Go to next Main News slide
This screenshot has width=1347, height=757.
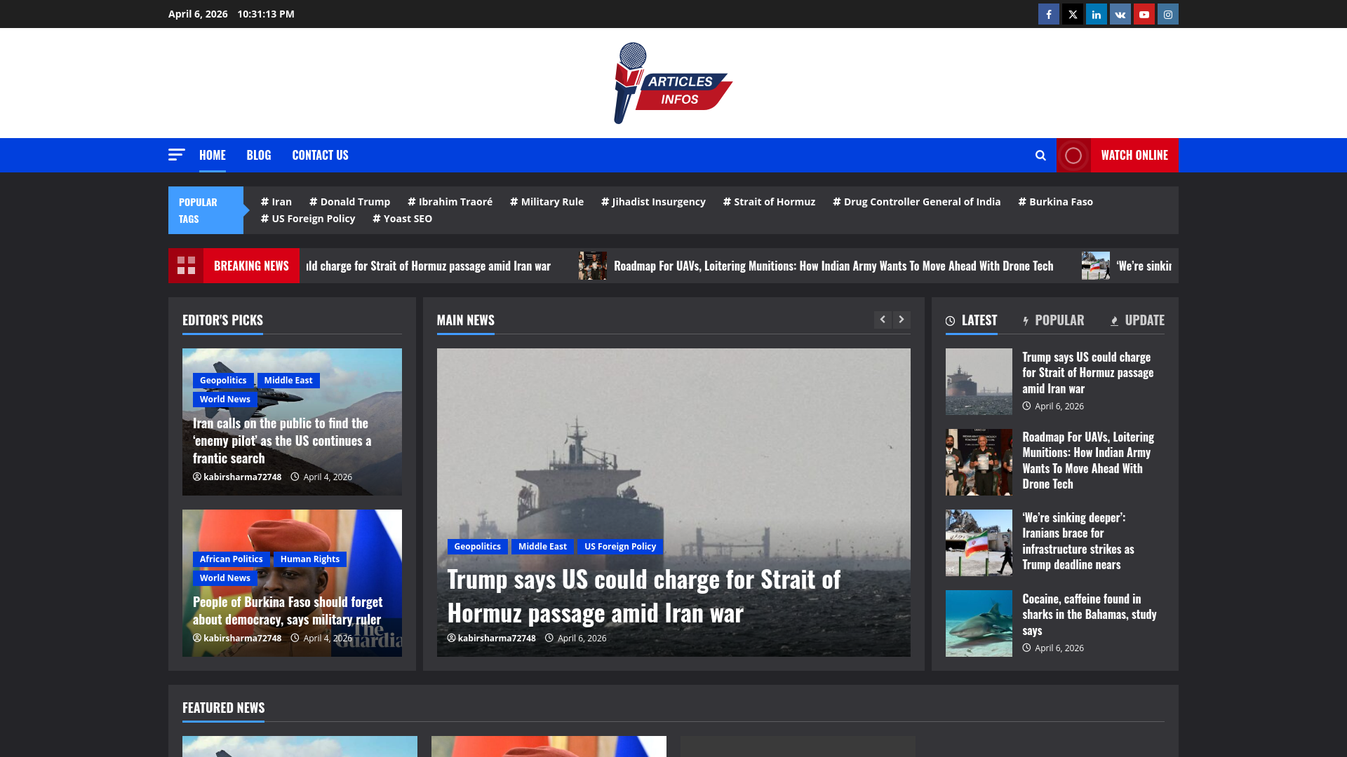902,320
